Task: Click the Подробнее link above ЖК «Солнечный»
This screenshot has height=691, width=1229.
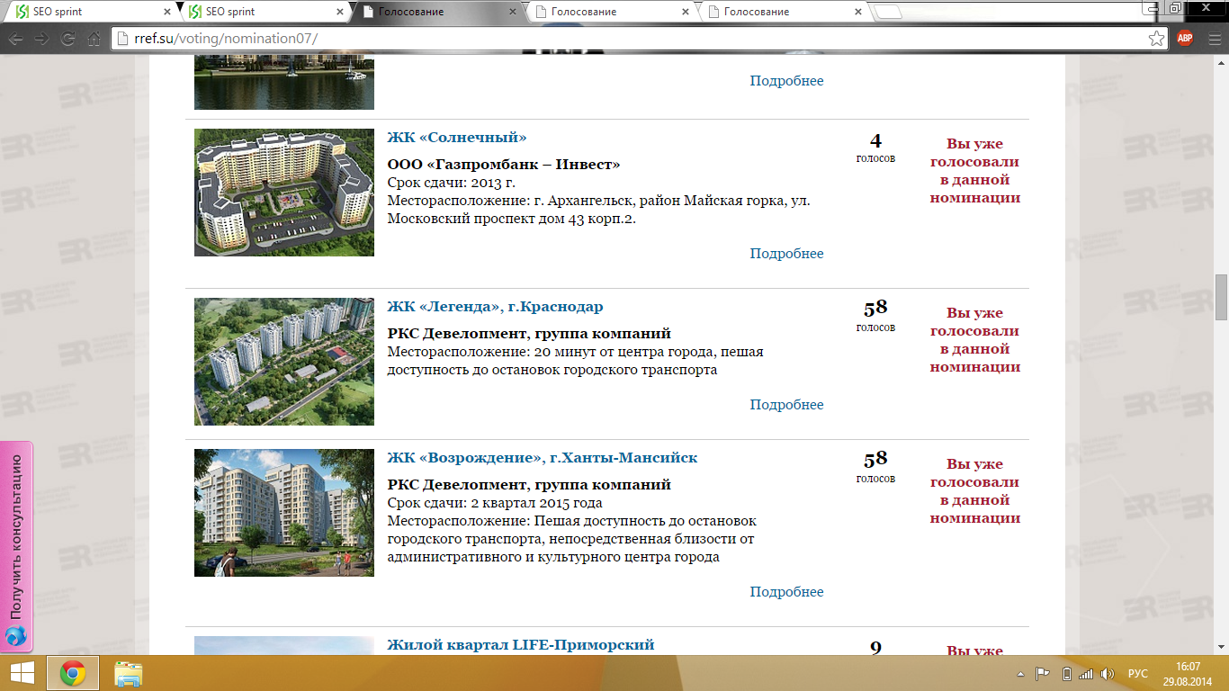Action: coord(787,81)
